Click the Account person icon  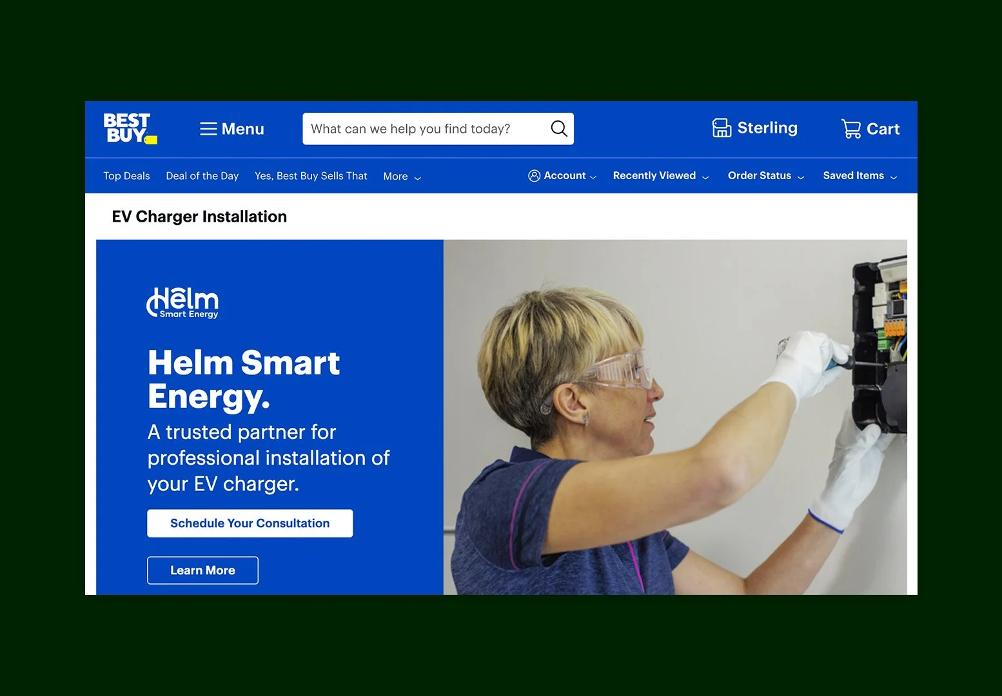(534, 176)
